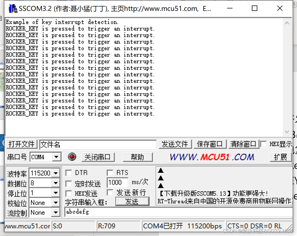Toggle the HEX发送 checkbox
Image resolution: width=297 pixels, height=236 pixels.
pos(69,193)
